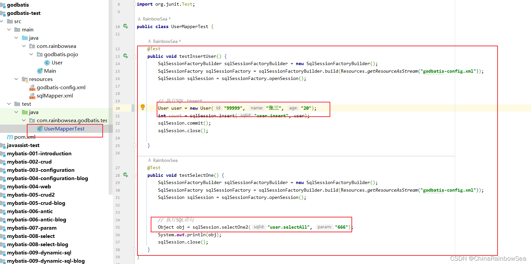Click the src folder icon

pyautogui.click(x=10, y=21)
